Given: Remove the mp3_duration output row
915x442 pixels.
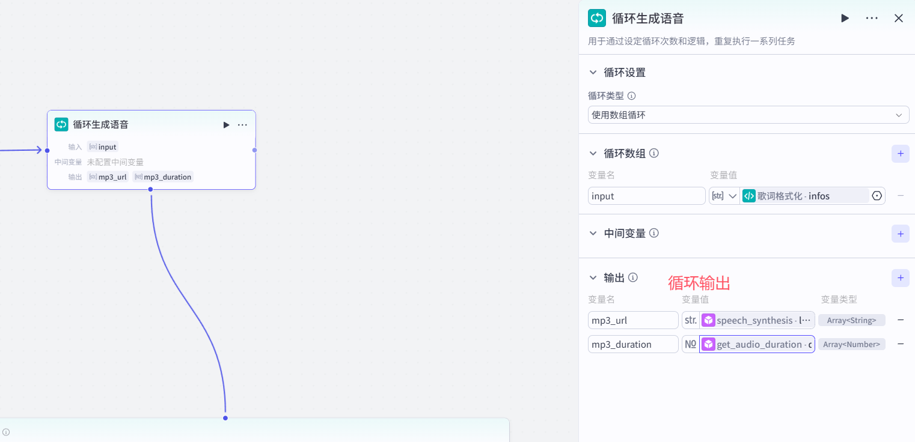Looking at the screenshot, I should pos(901,344).
